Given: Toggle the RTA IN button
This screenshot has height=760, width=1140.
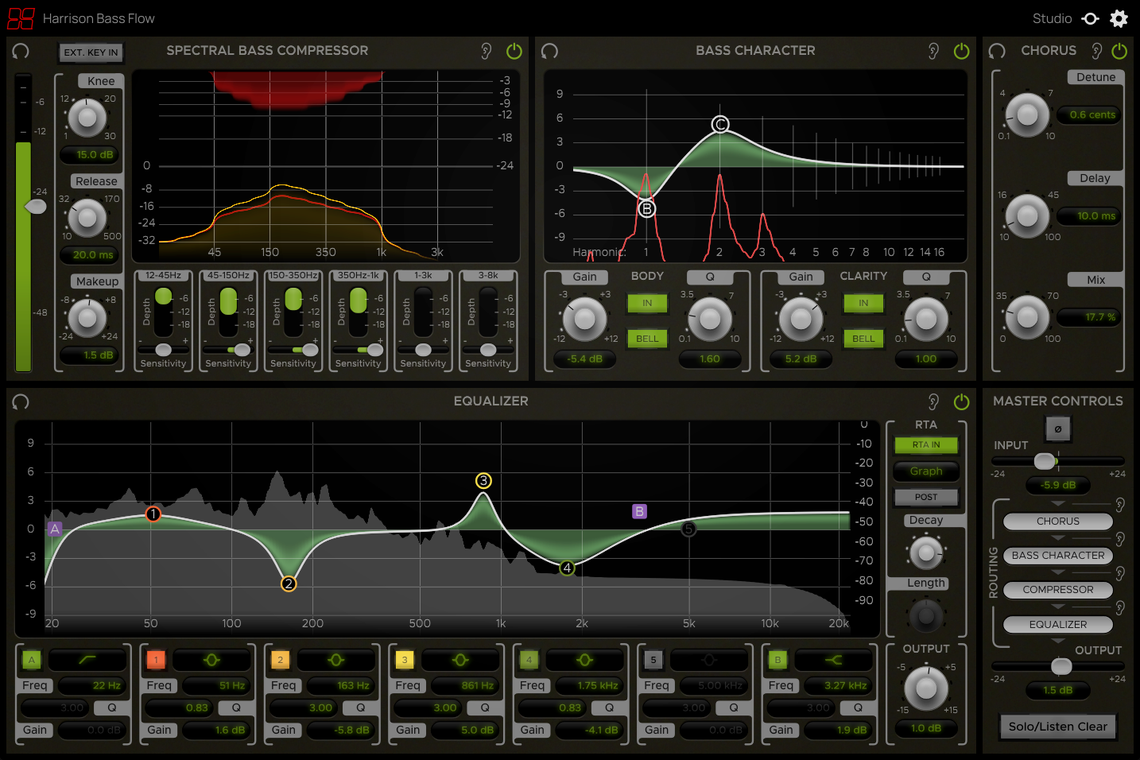Looking at the screenshot, I should click(926, 445).
